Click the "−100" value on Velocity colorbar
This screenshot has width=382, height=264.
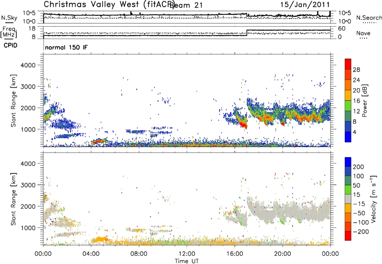[361, 223]
